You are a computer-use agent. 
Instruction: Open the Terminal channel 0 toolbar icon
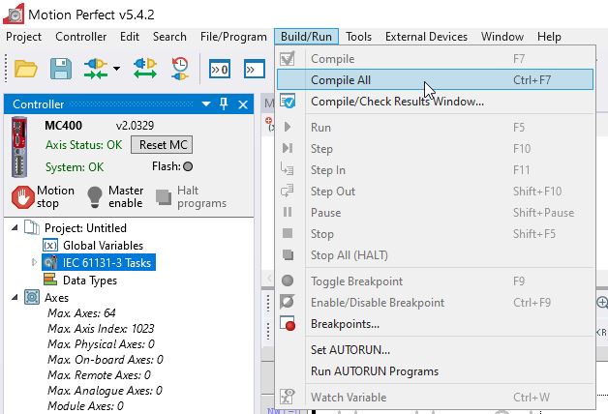pyautogui.click(x=220, y=70)
